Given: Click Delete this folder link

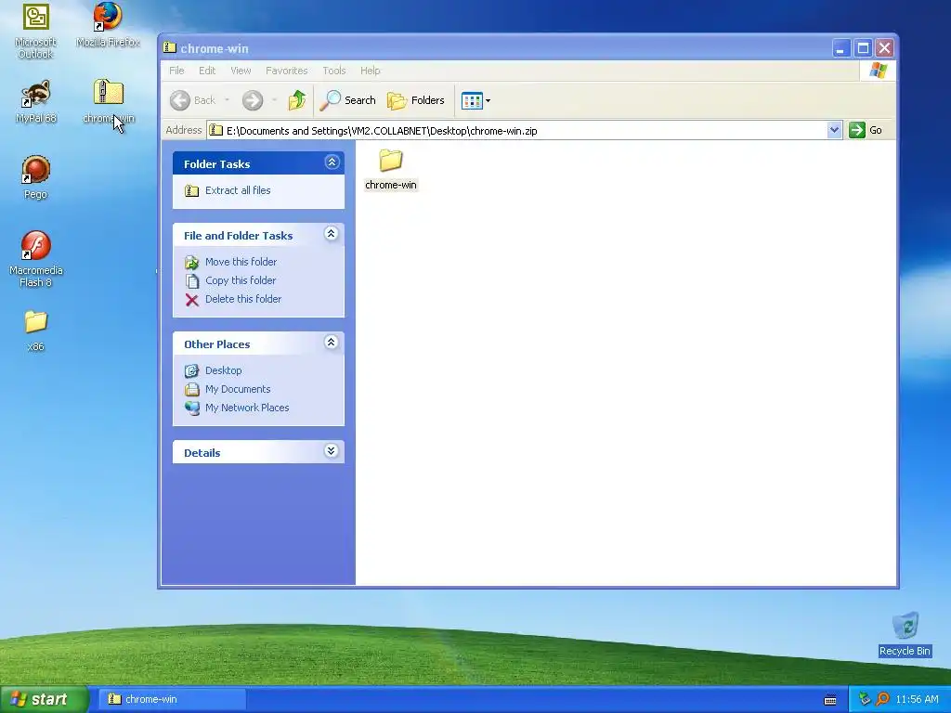Looking at the screenshot, I should coord(243,299).
